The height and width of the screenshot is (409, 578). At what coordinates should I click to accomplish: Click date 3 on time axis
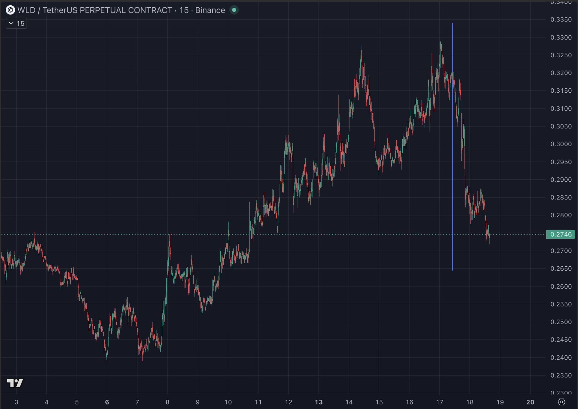pyautogui.click(x=16, y=402)
